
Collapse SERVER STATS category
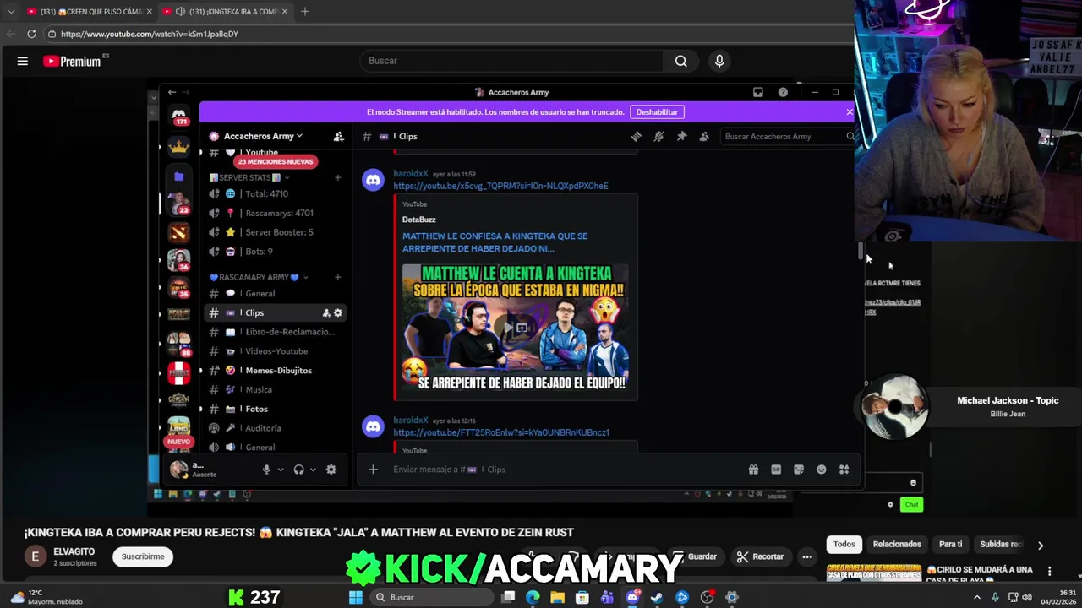click(x=249, y=177)
